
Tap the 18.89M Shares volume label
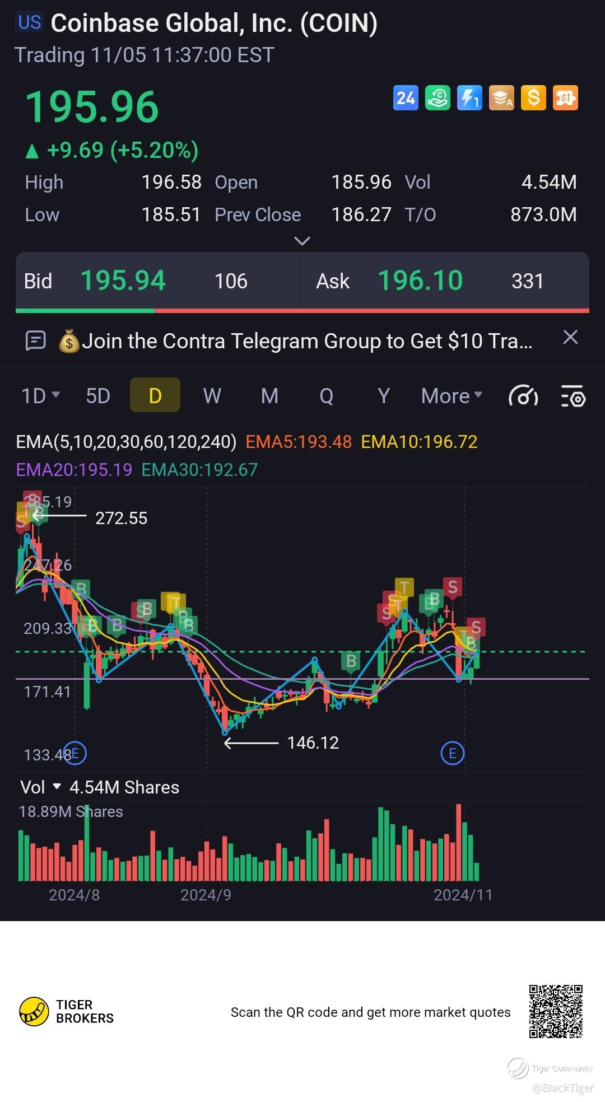(71, 811)
